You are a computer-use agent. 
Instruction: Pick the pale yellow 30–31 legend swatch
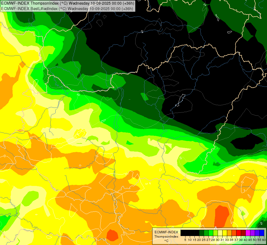(x=220, y=233)
